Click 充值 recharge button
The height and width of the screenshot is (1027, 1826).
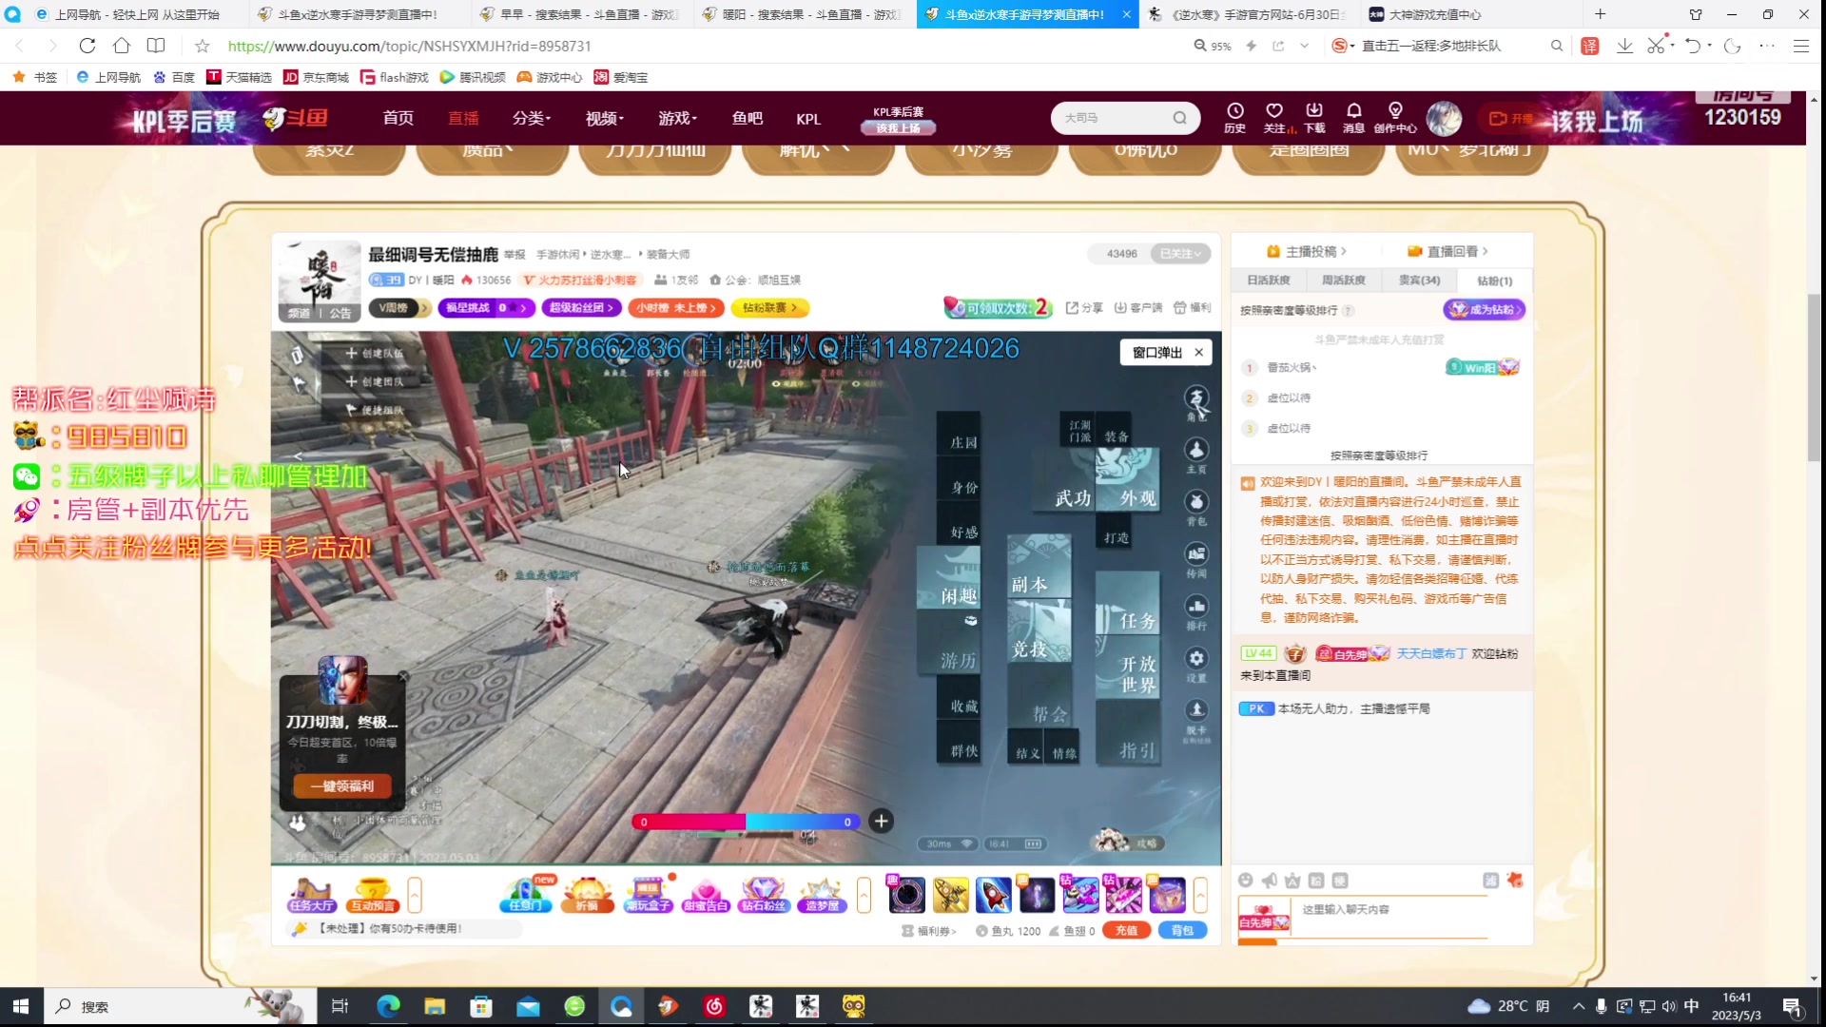(1127, 931)
